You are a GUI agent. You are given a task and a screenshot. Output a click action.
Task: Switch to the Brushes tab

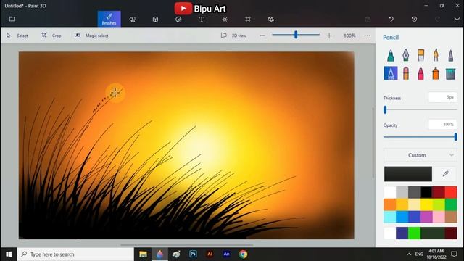tap(109, 19)
